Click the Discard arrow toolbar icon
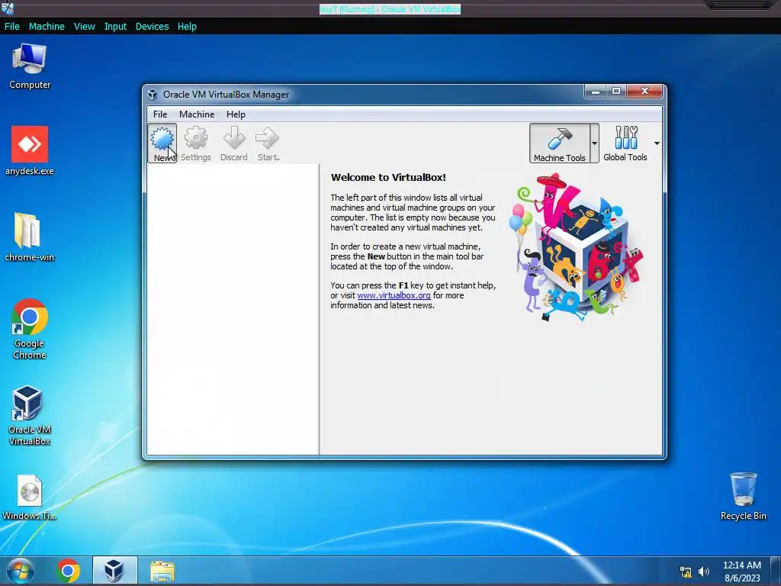Image resolution: width=781 pixels, height=586 pixels. click(x=233, y=143)
